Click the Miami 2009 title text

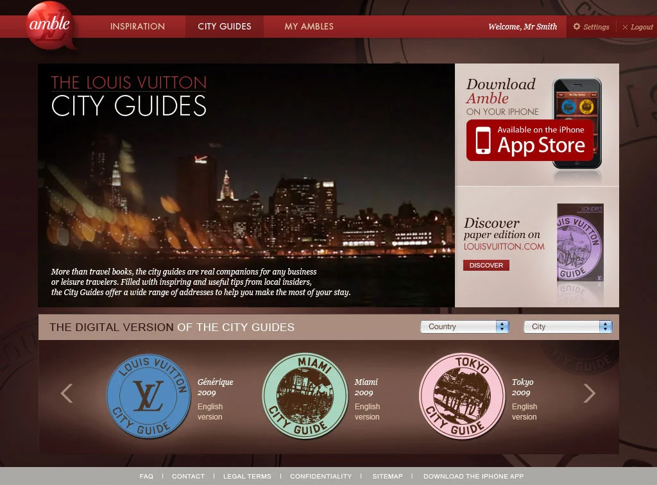click(x=366, y=387)
